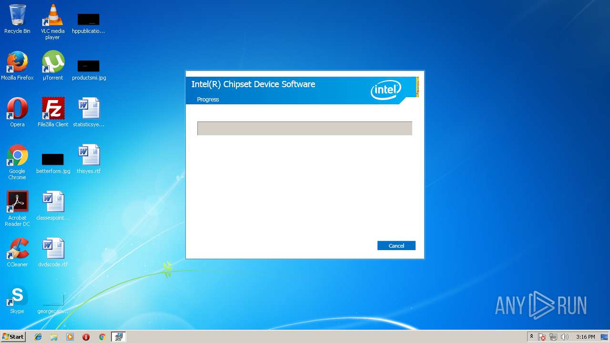The image size is (610, 343).
Task: Open Mozilla Firefox desktop shortcut
Action: [17, 66]
